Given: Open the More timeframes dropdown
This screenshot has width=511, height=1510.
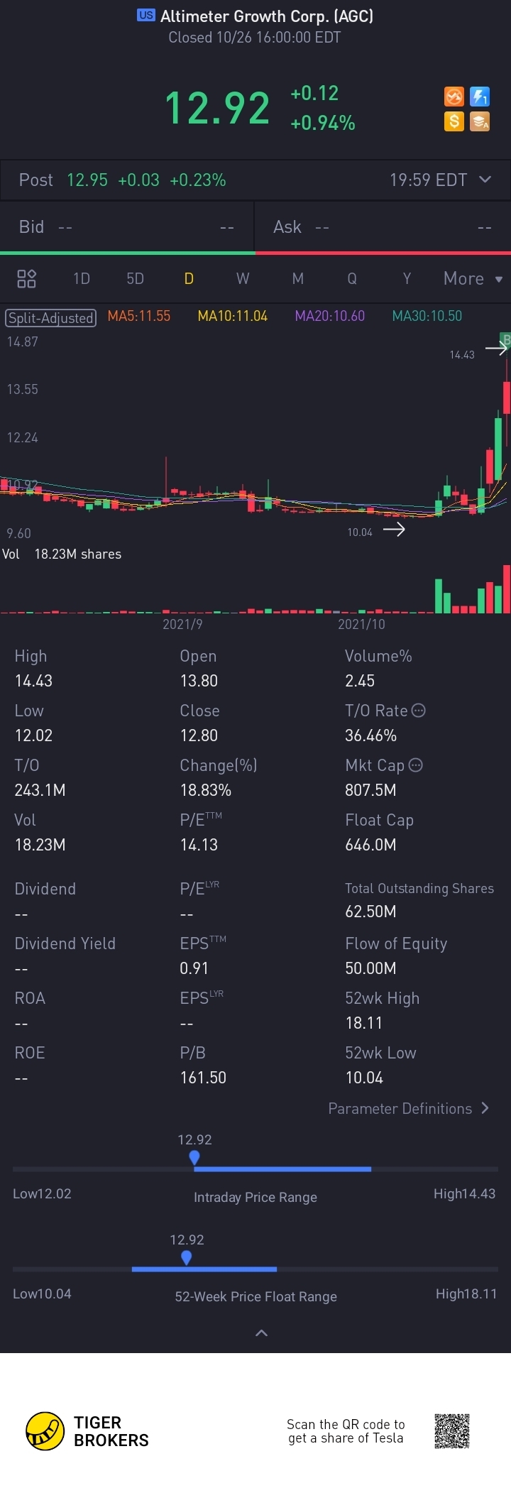Looking at the screenshot, I should point(473,278).
